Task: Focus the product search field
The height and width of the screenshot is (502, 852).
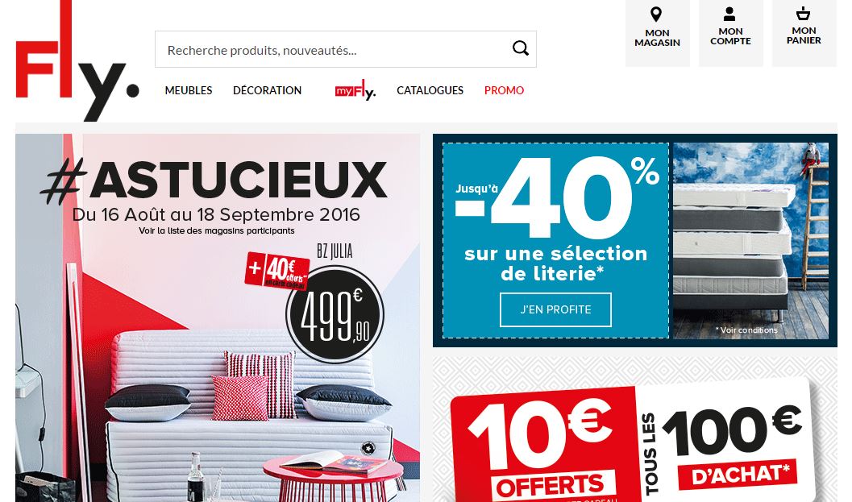Action: pos(333,49)
